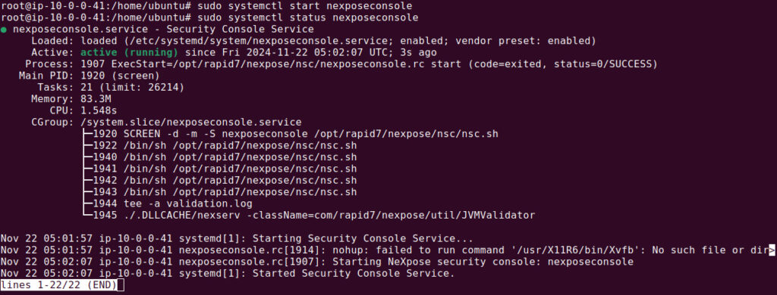Click the 'lines 1-22/22 (END)' pager indicator
Screen dimensions: 777x295
[58, 285]
